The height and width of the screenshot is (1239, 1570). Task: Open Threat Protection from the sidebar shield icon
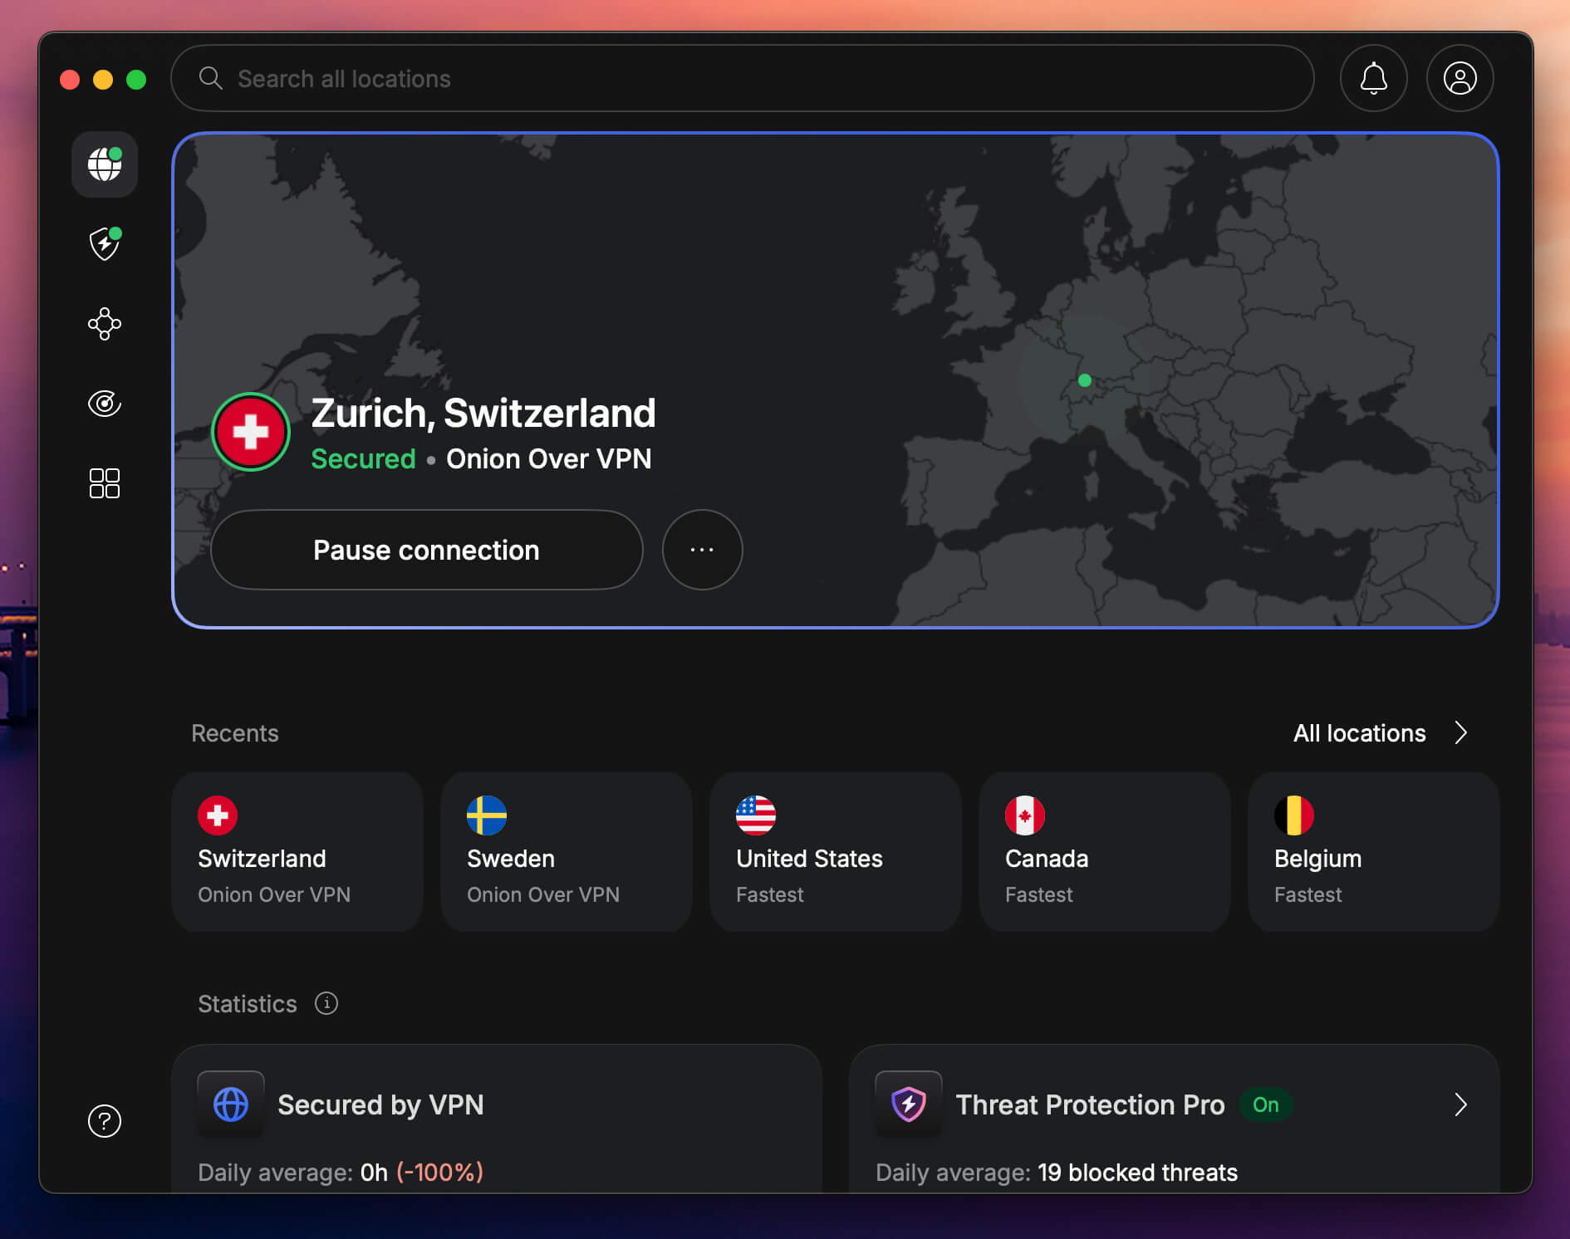pos(104,243)
